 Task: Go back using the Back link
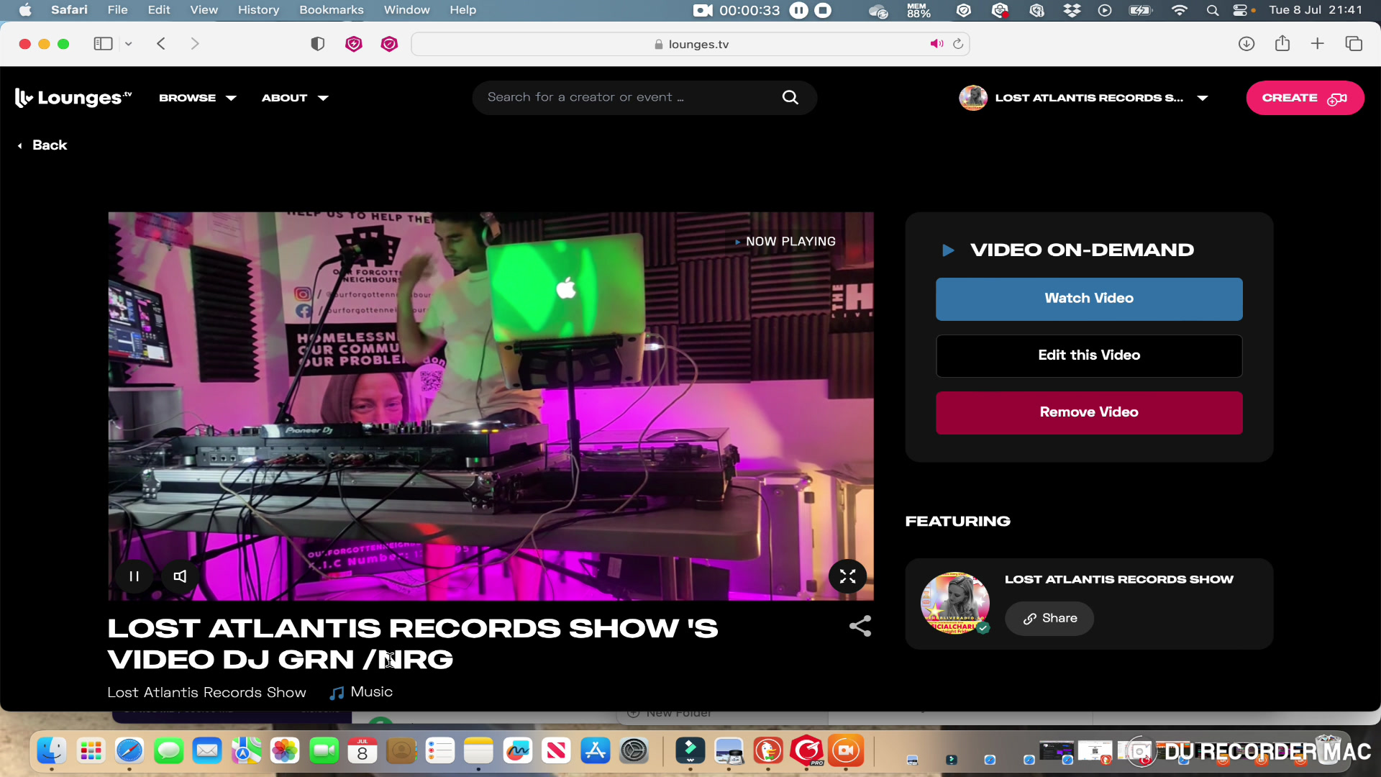tap(42, 145)
